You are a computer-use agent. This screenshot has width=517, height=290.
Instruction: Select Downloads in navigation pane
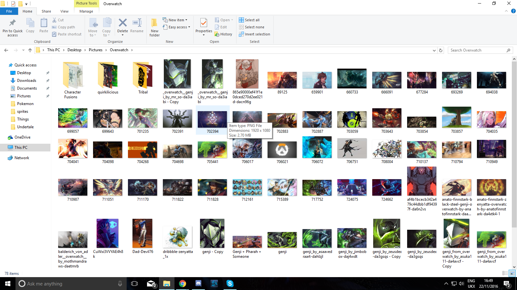(x=26, y=81)
